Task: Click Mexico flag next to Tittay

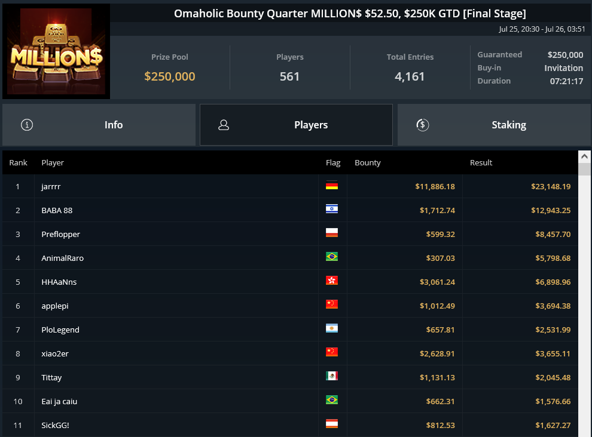Action: [x=332, y=376]
